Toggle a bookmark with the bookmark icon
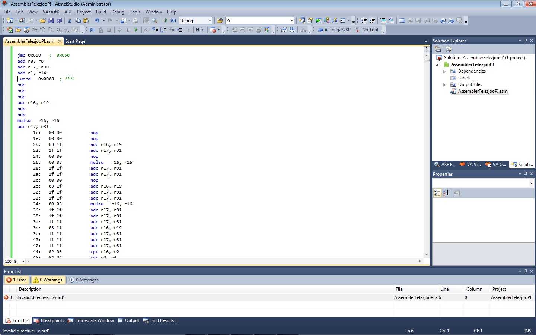The width and height of the screenshot is (536, 335). coord(402,21)
